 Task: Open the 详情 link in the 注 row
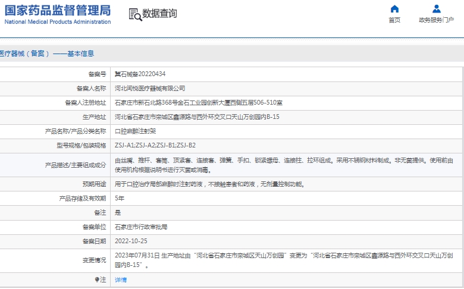(121, 280)
